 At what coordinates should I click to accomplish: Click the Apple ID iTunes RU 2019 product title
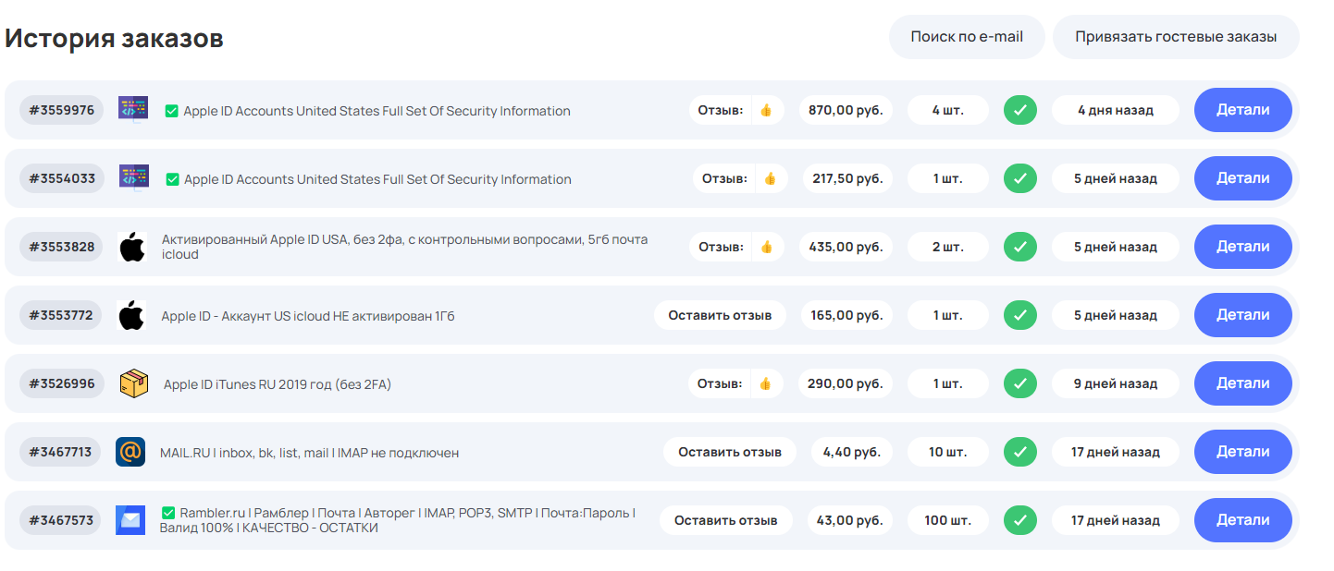278,384
